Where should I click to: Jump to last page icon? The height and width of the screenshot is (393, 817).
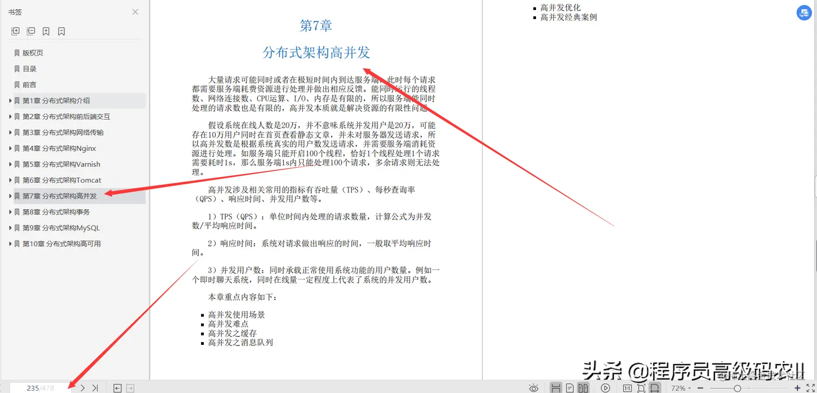click(95, 388)
